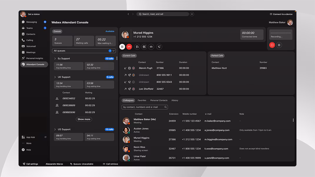
Task: Park the current call
Action: [151, 46]
